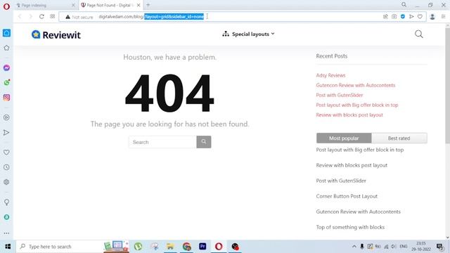The width and height of the screenshot is (450, 253).
Task: Open the sidebar heart bookmarks icon
Action: coord(6,153)
